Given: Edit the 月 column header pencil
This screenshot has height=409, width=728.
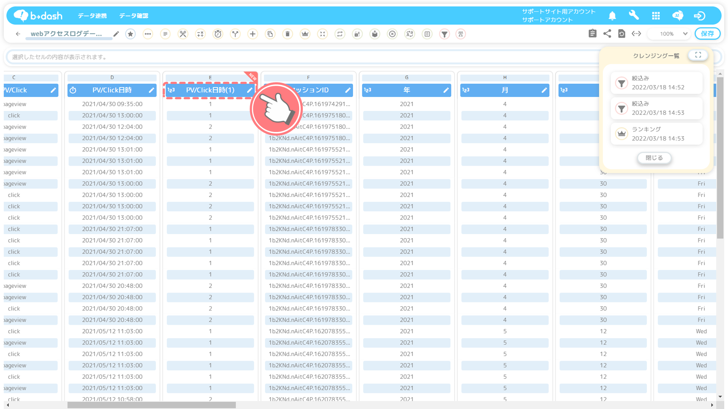Looking at the screenshot, I should (x=544, y=90).
